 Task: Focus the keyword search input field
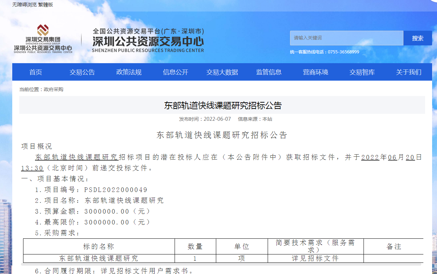click(346, 38)
